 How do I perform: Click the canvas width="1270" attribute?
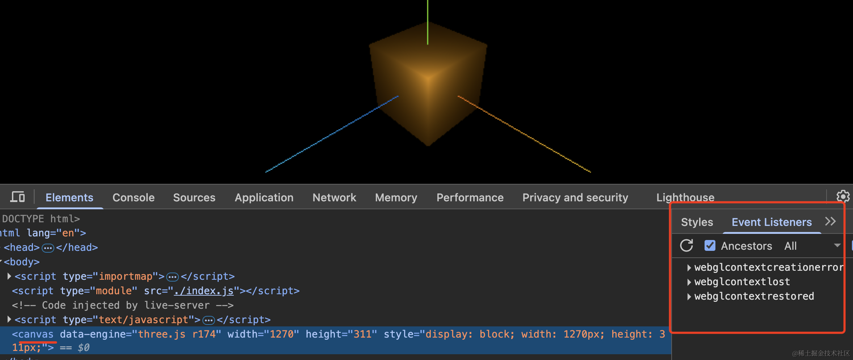pyautogui.click(x=263, y=334)
